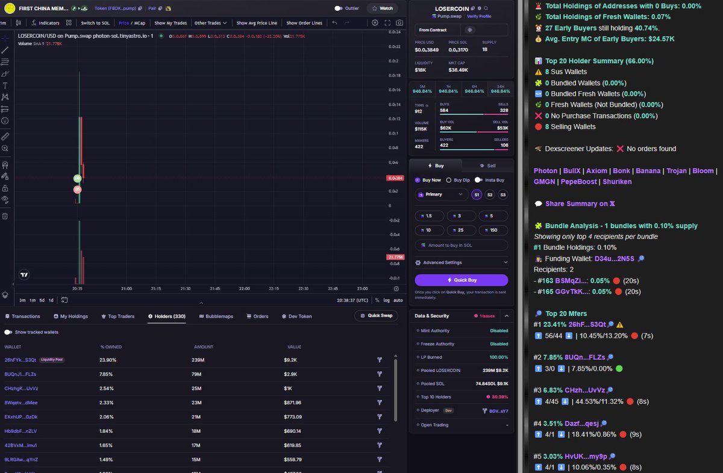Filter holder 8UQnJ1...FLZs with funnel icon
Viewport: 723px width, 473px height.
(380, 374)
